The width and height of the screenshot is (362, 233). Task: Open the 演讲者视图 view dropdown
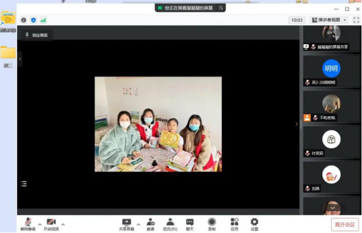[x=329, y=20]
